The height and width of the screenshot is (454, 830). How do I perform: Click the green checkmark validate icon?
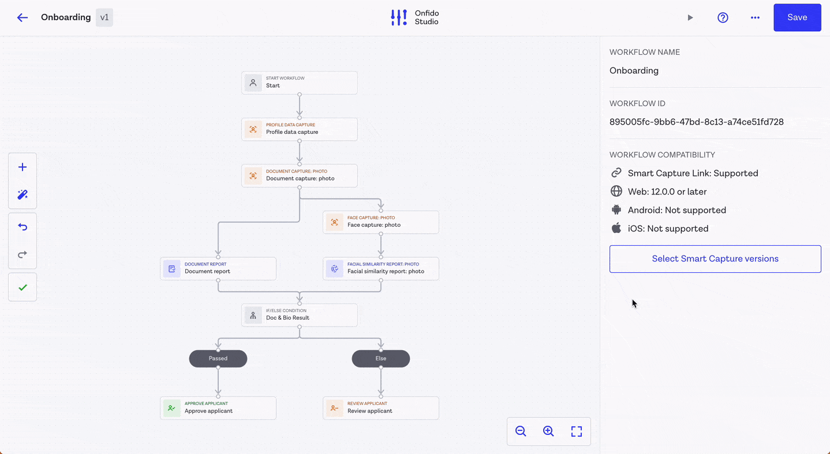point(23,287)
